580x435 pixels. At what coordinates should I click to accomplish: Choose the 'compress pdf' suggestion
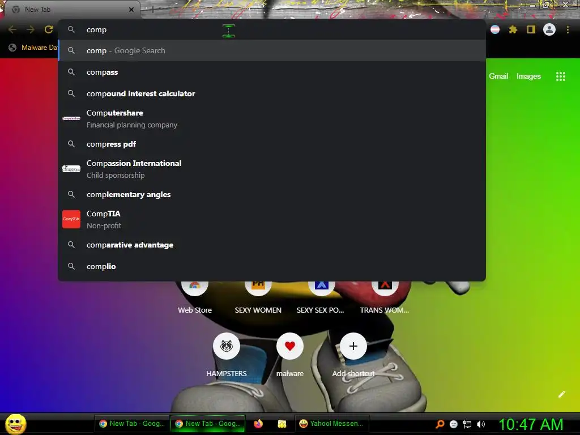tap(272, 144)
